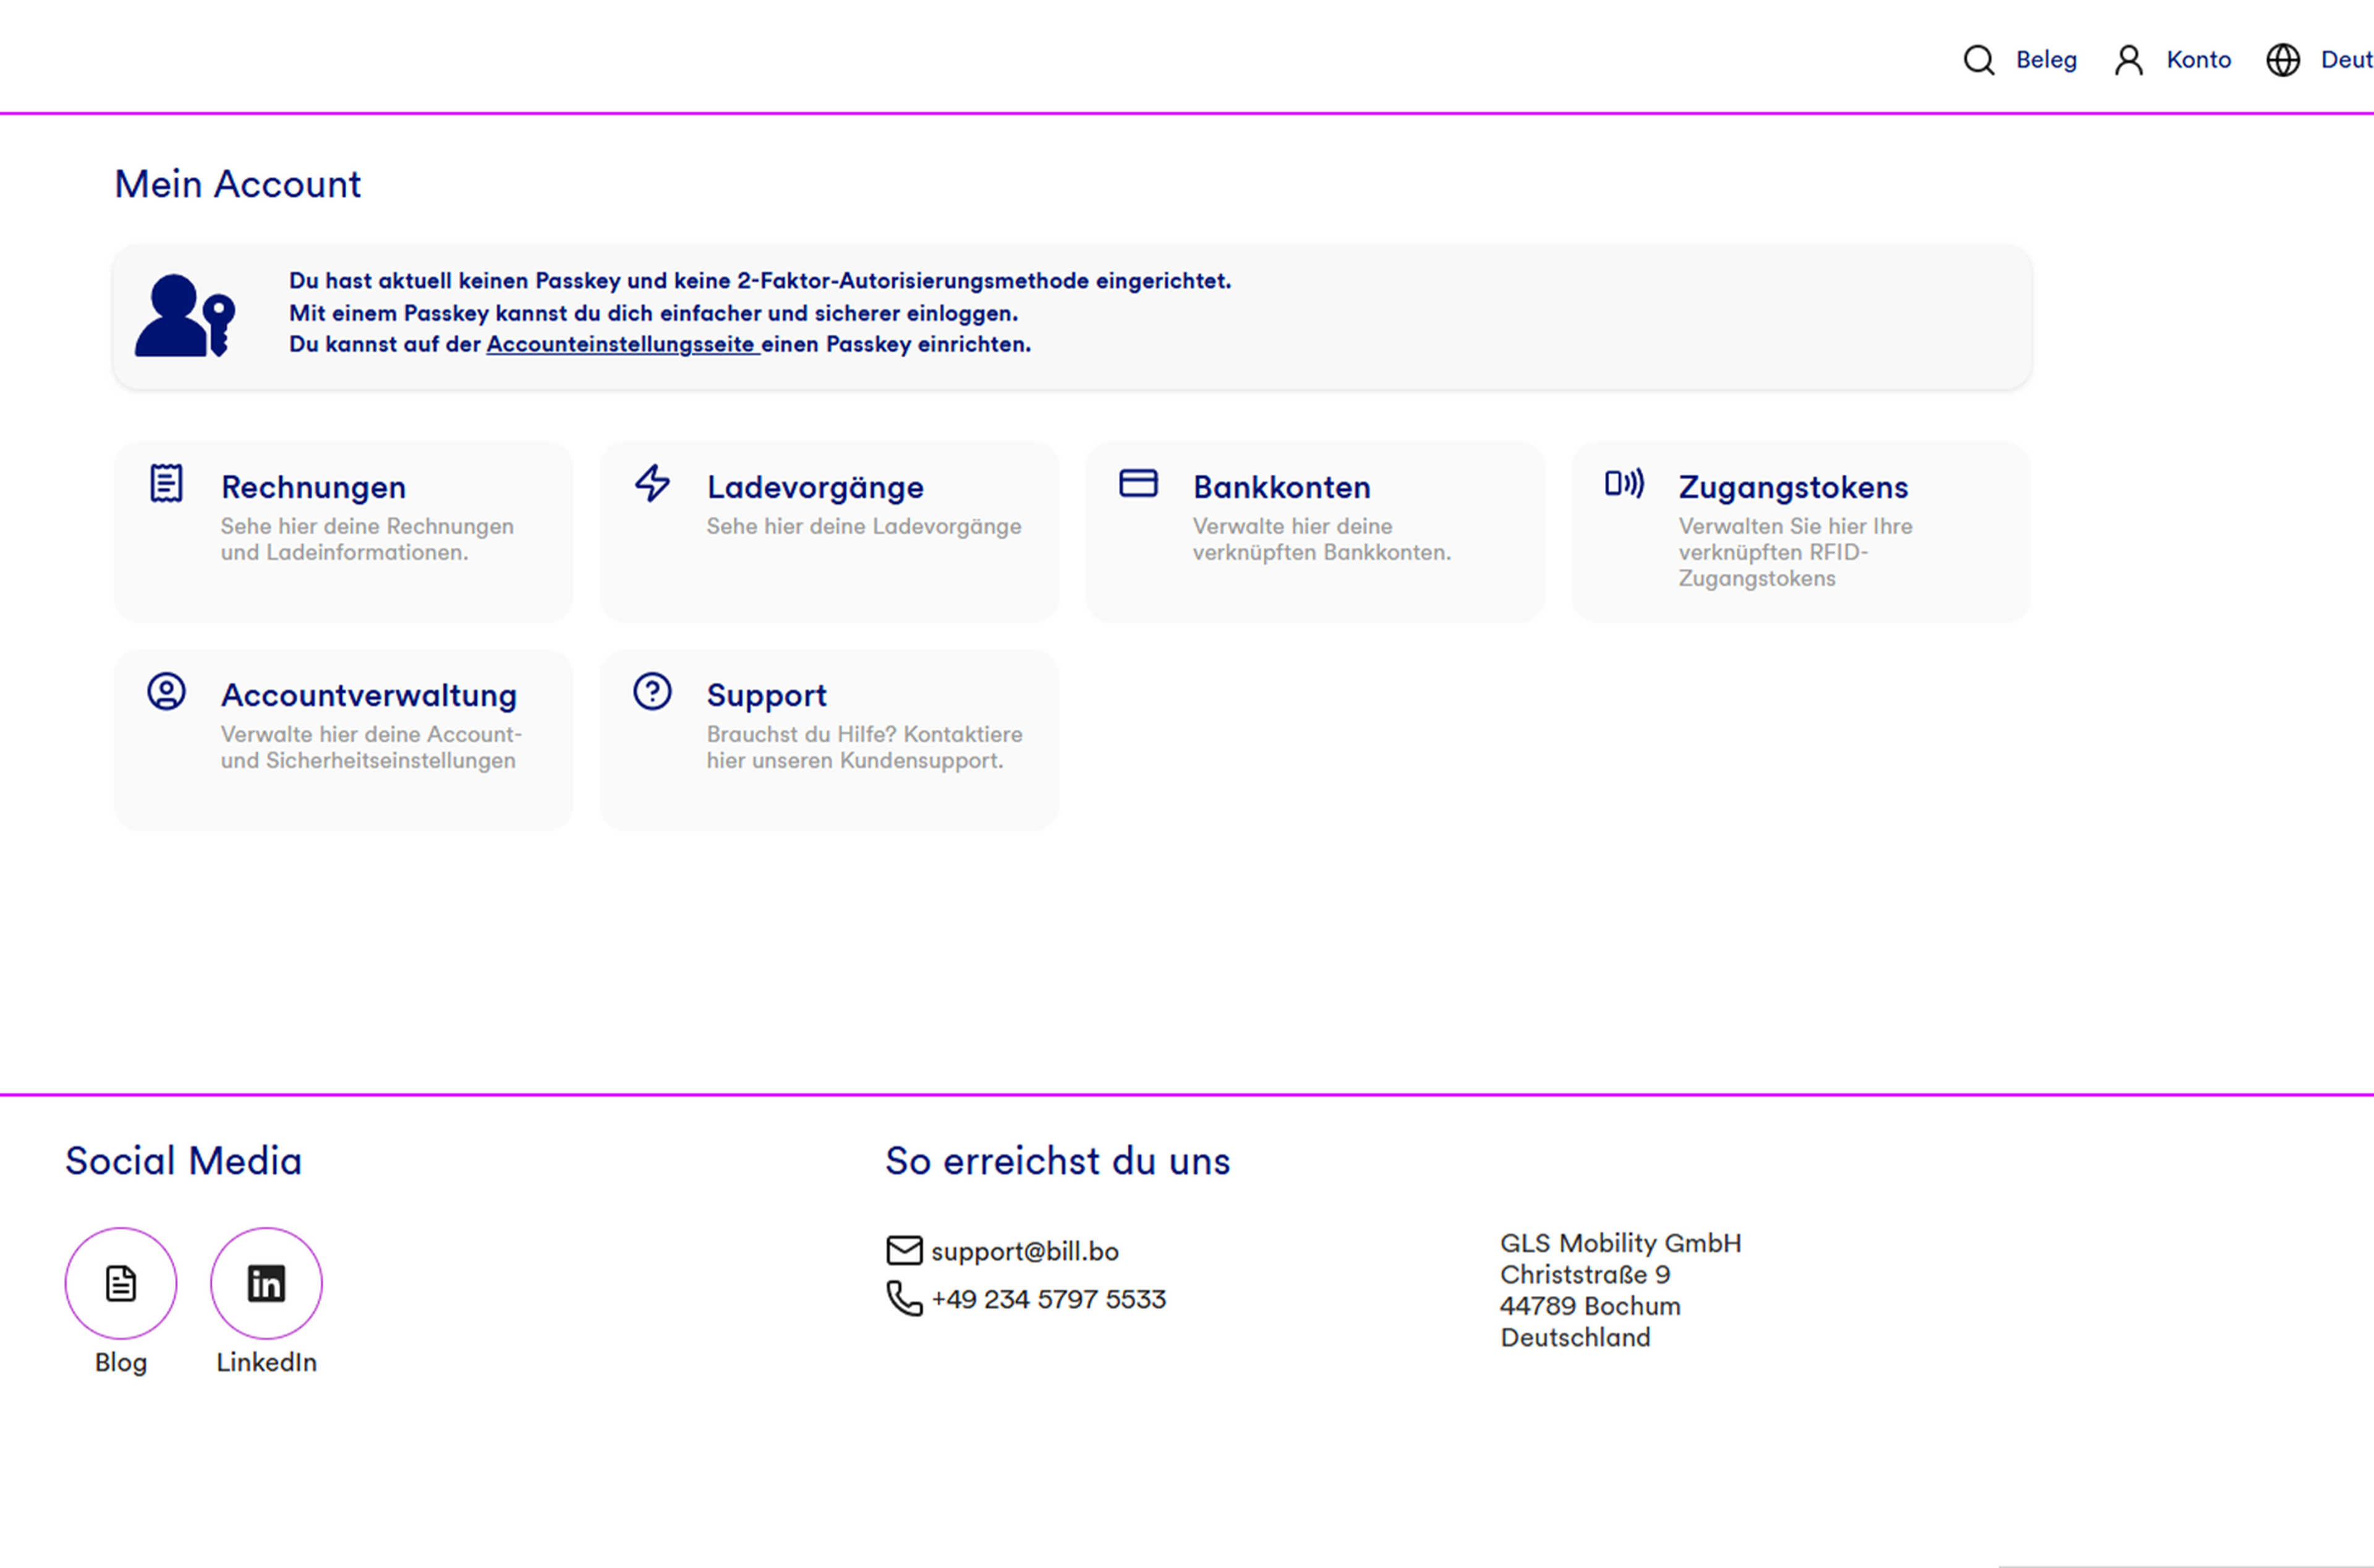This screenshot has height=1568, width=2374.
Task: Click the Deutschland address line
Action: 1575,1337
